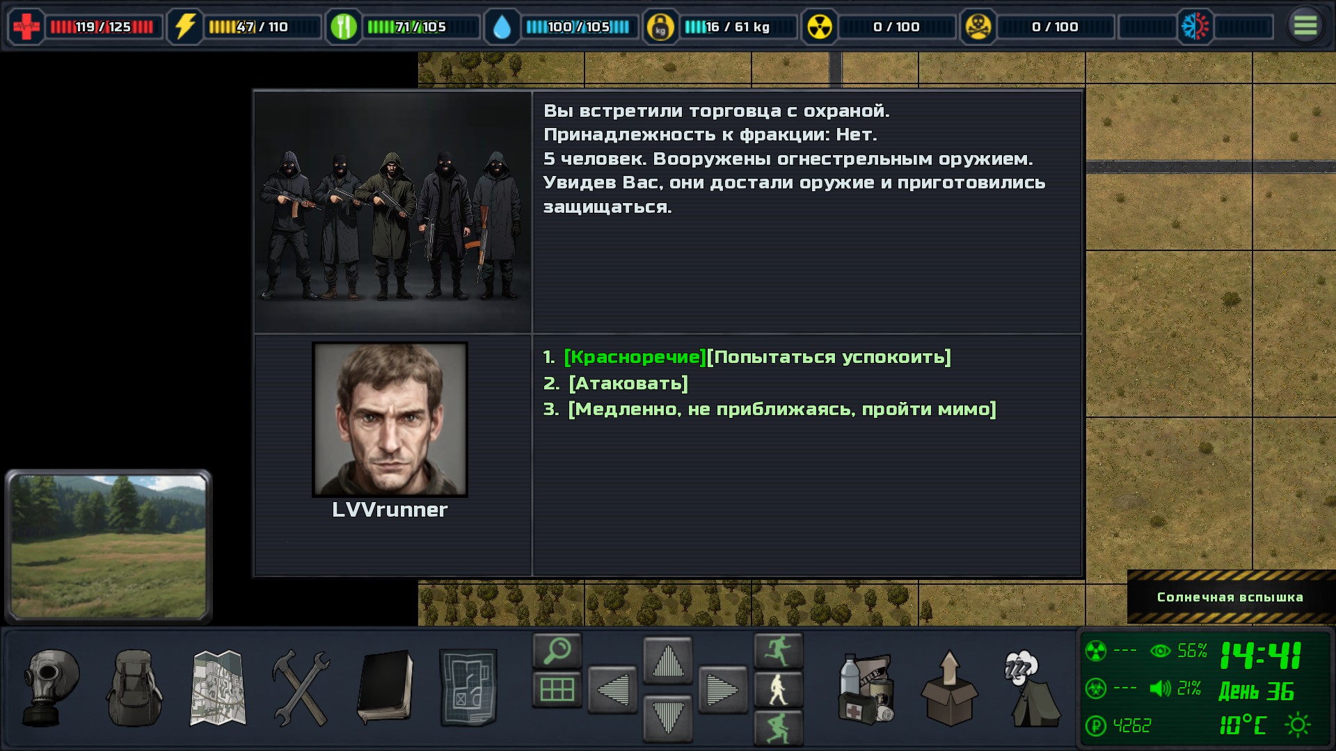Toggle the grid view button
Viewport: 1336px width, 751px height.
click(x=557, y=690)
